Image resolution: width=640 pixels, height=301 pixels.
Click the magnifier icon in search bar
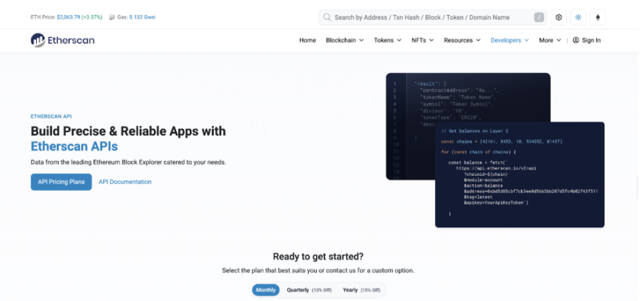327,17
